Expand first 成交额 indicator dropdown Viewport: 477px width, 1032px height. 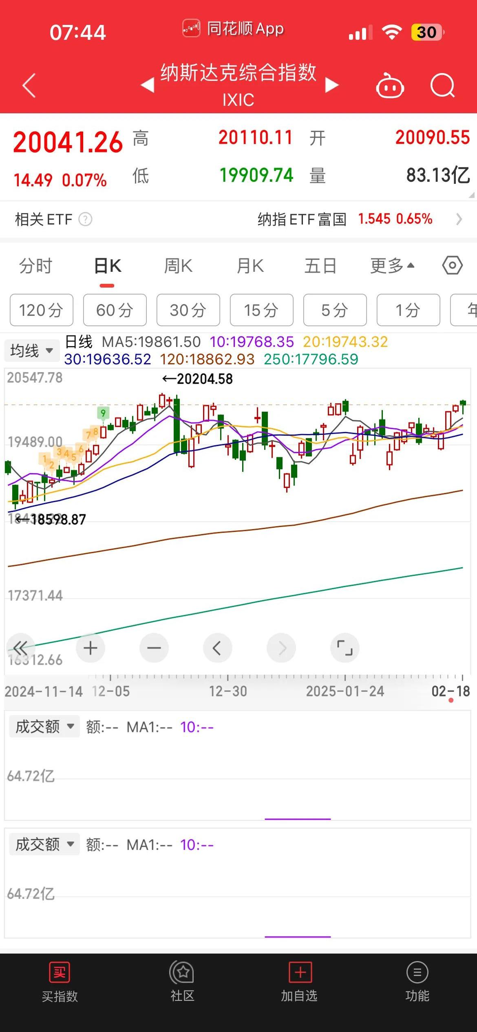click(44, 727)
